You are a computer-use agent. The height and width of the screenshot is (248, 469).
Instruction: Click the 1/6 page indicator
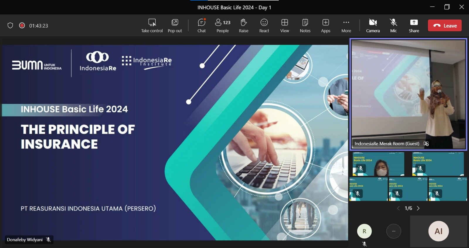click(x=408, y=208)
